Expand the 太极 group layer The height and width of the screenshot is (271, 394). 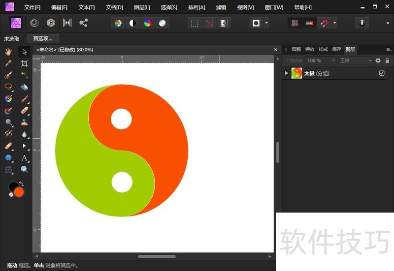coord(287,73)
